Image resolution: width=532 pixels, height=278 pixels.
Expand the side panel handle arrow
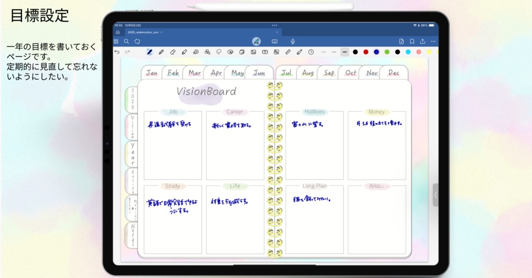pos(435,195)
